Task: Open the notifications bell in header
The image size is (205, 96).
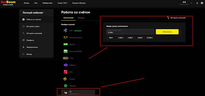Action: coord(197,3)
